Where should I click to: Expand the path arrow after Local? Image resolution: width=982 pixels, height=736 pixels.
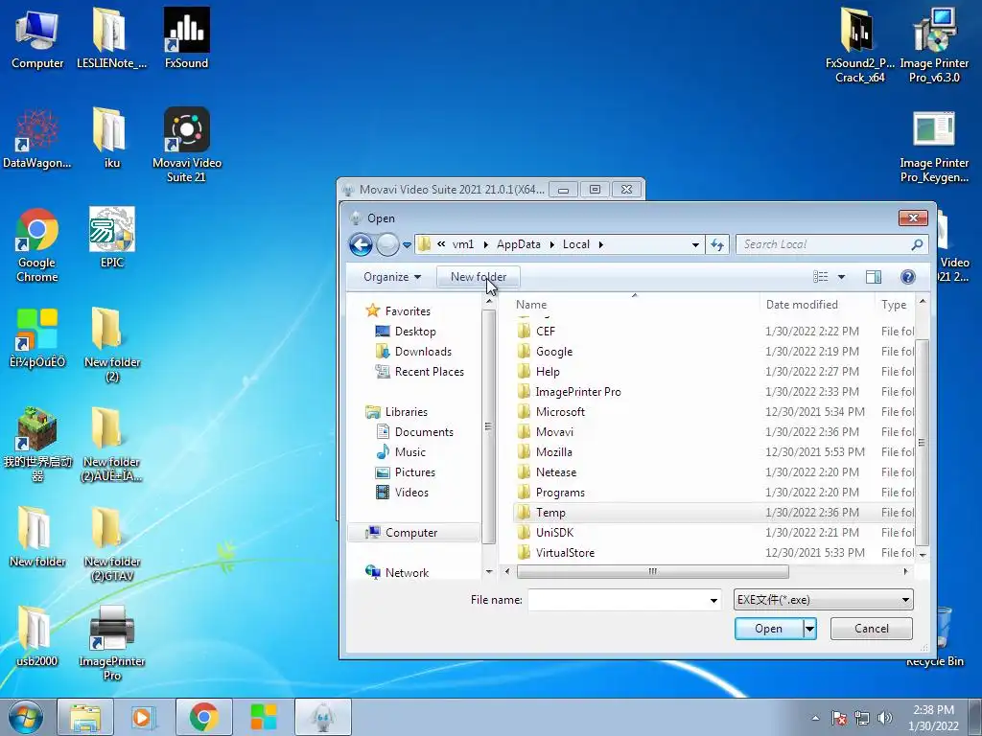coord(600,244)
